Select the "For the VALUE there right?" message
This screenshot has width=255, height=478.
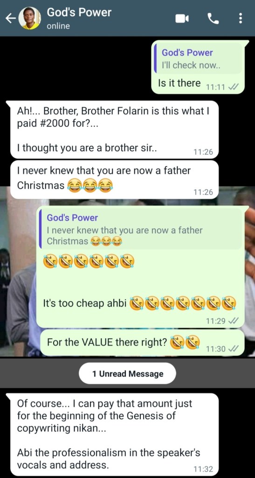coord(106,342)
